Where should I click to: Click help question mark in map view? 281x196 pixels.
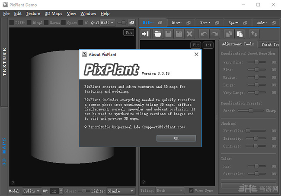tap(144, 182)
